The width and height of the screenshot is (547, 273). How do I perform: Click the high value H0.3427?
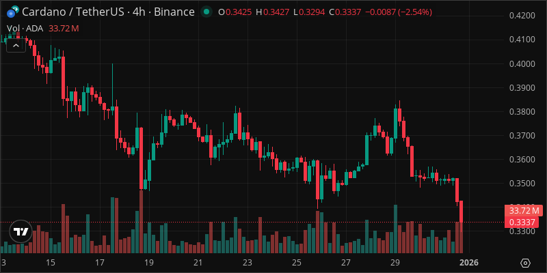[273, 12]
